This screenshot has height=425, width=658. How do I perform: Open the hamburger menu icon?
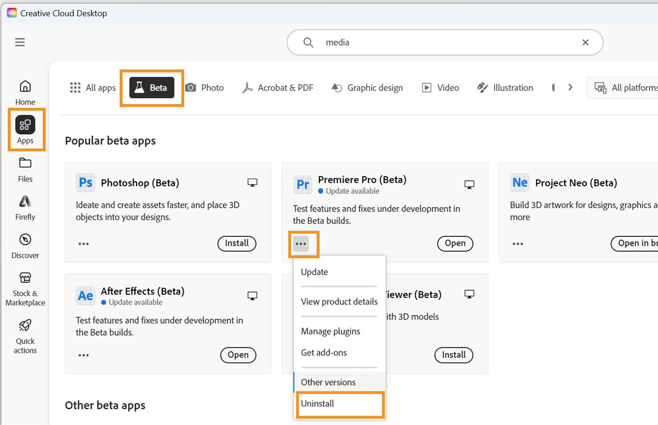pyautogui.click(x=20, y=42)
